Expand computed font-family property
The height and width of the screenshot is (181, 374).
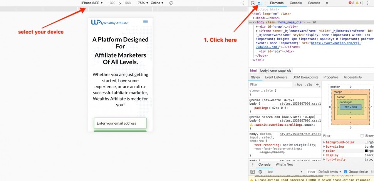coord(324,160)
